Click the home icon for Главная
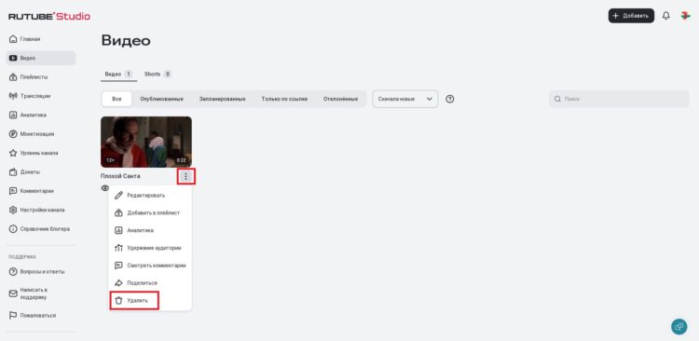The width and height of the screenshot is (699, 341). click(13, 39)
